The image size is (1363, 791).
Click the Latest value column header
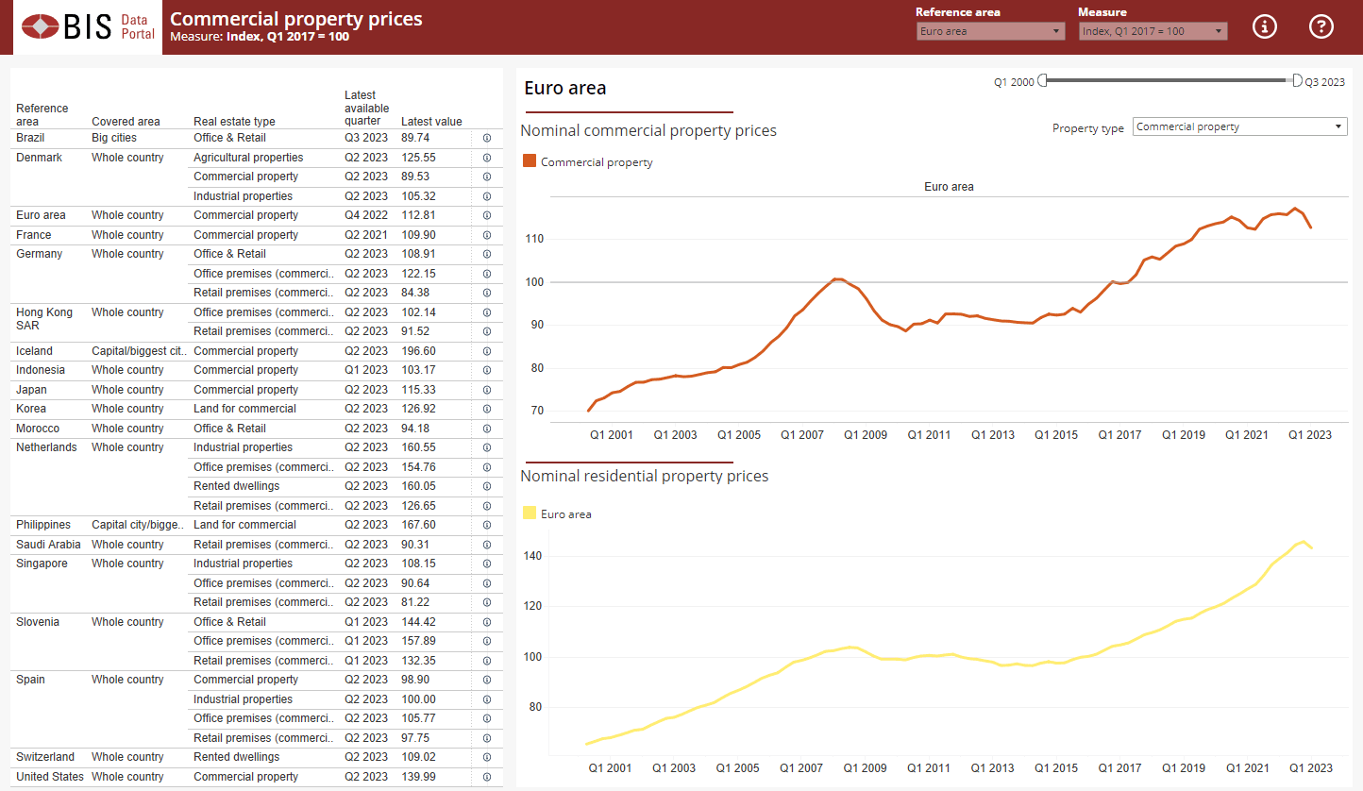[431, 121]
